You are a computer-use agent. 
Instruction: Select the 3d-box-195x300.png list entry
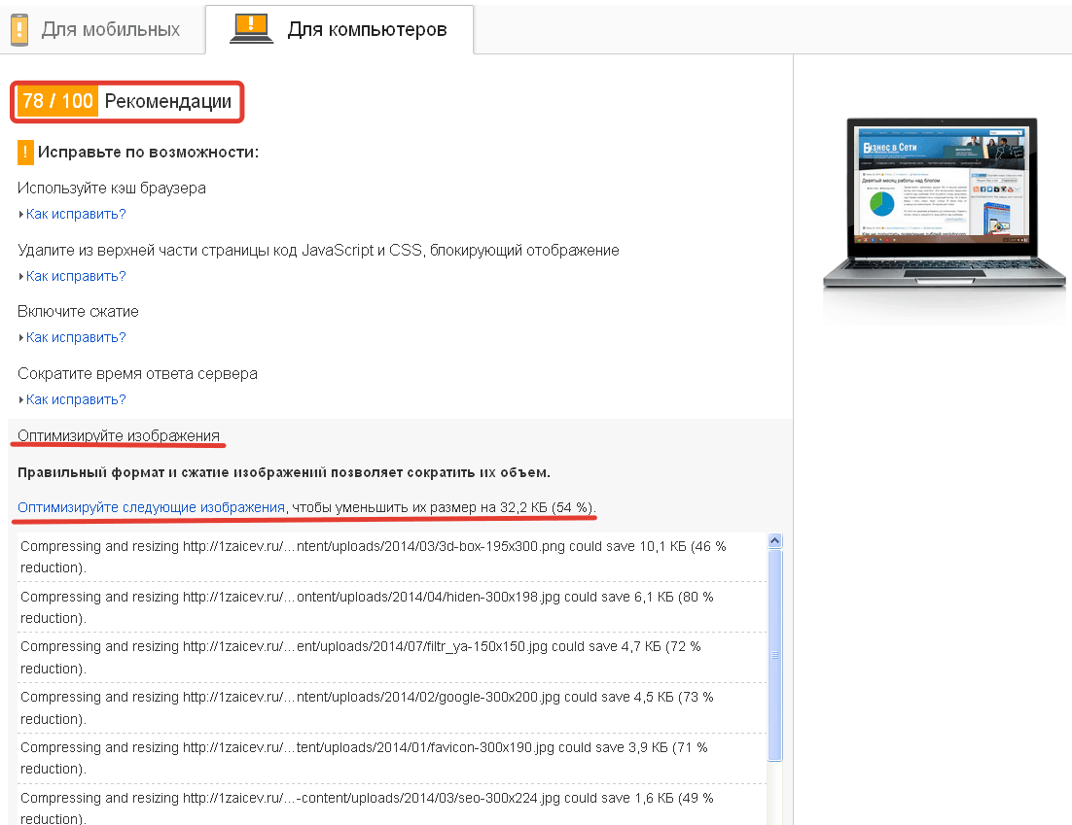(373, 557)
